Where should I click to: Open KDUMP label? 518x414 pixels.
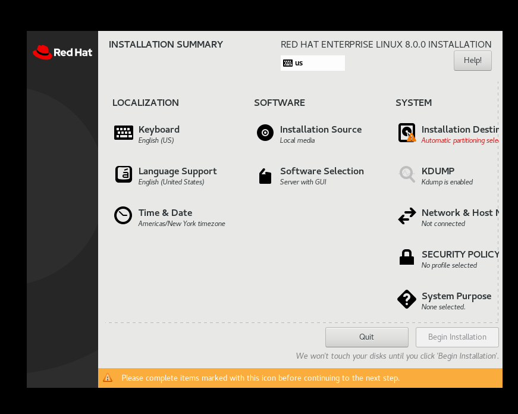438,171
